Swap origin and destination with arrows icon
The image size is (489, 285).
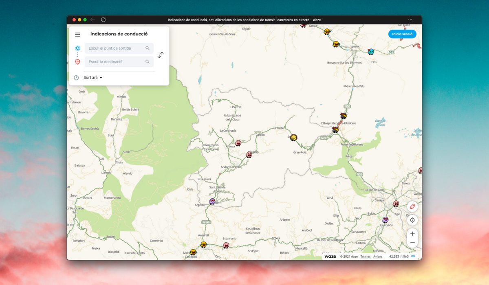161,55
